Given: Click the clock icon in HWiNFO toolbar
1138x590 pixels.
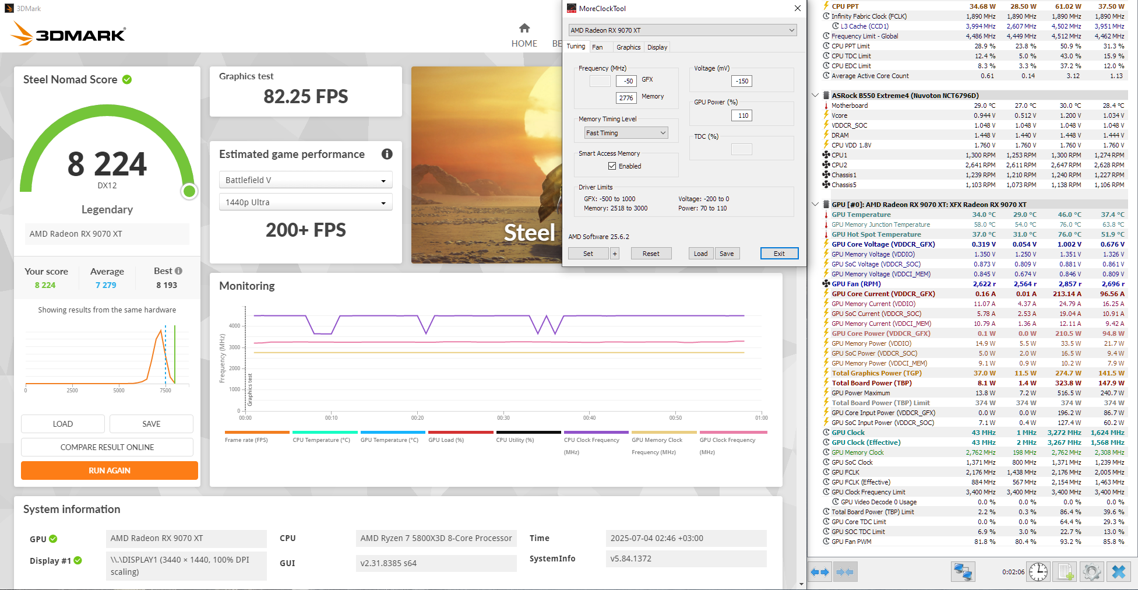Looking at the screenshot, I should pos(1038,572).
